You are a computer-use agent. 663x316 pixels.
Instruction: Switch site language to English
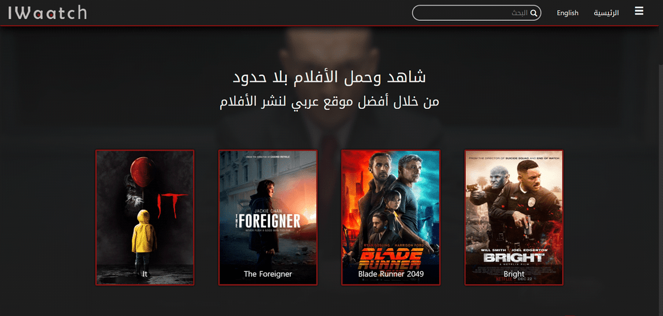(567, 13)
